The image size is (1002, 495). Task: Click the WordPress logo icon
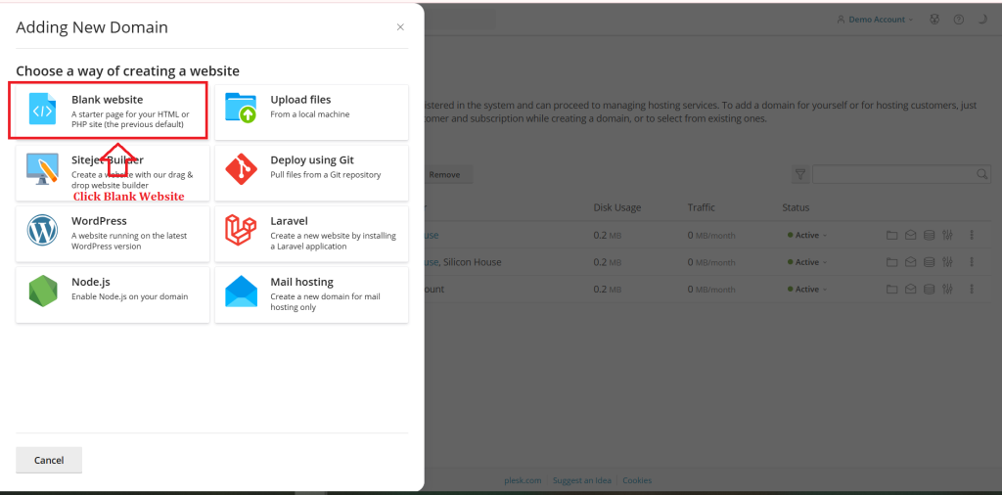[x=42, y=231]
